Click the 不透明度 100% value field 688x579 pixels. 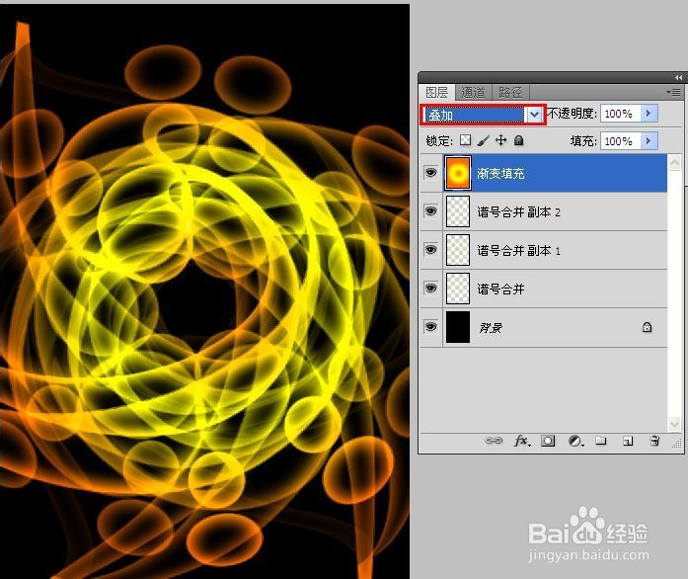click(621, 114)
